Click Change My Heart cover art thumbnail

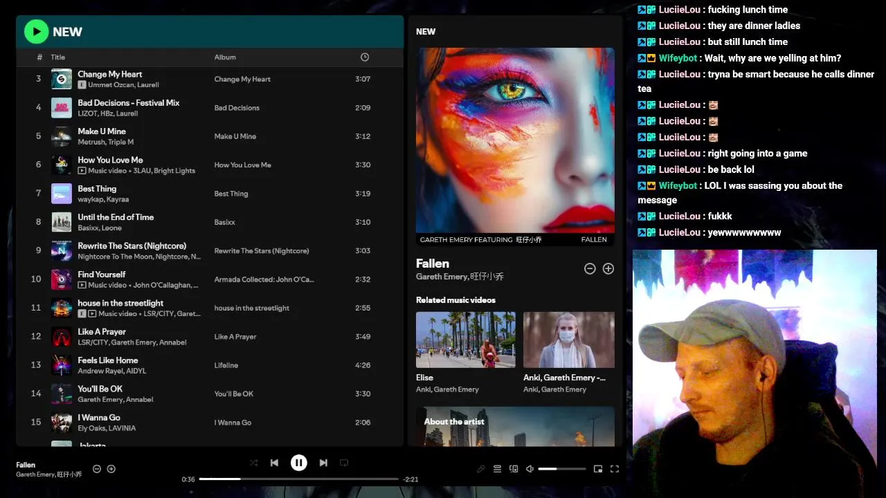62,79
